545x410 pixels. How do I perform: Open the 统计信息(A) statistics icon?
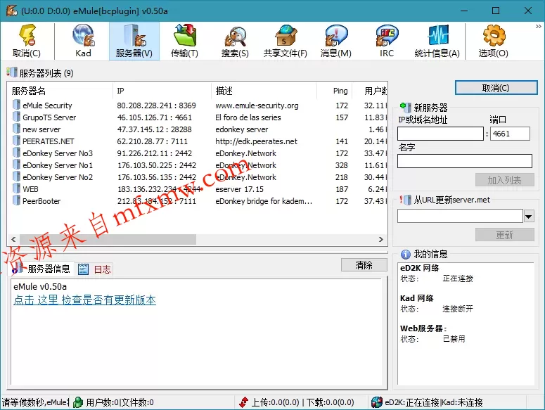437,41
